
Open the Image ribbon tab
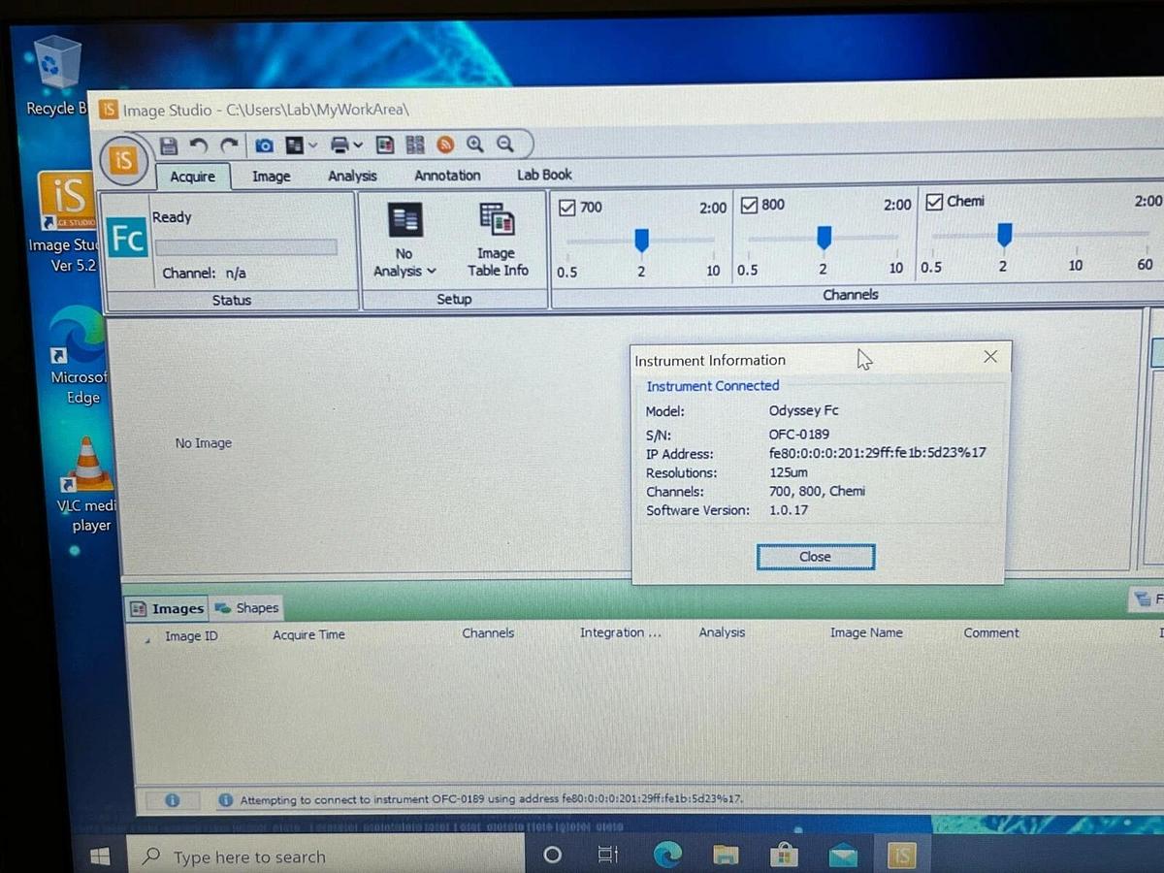pyautogui.click(x=272, y=177)
